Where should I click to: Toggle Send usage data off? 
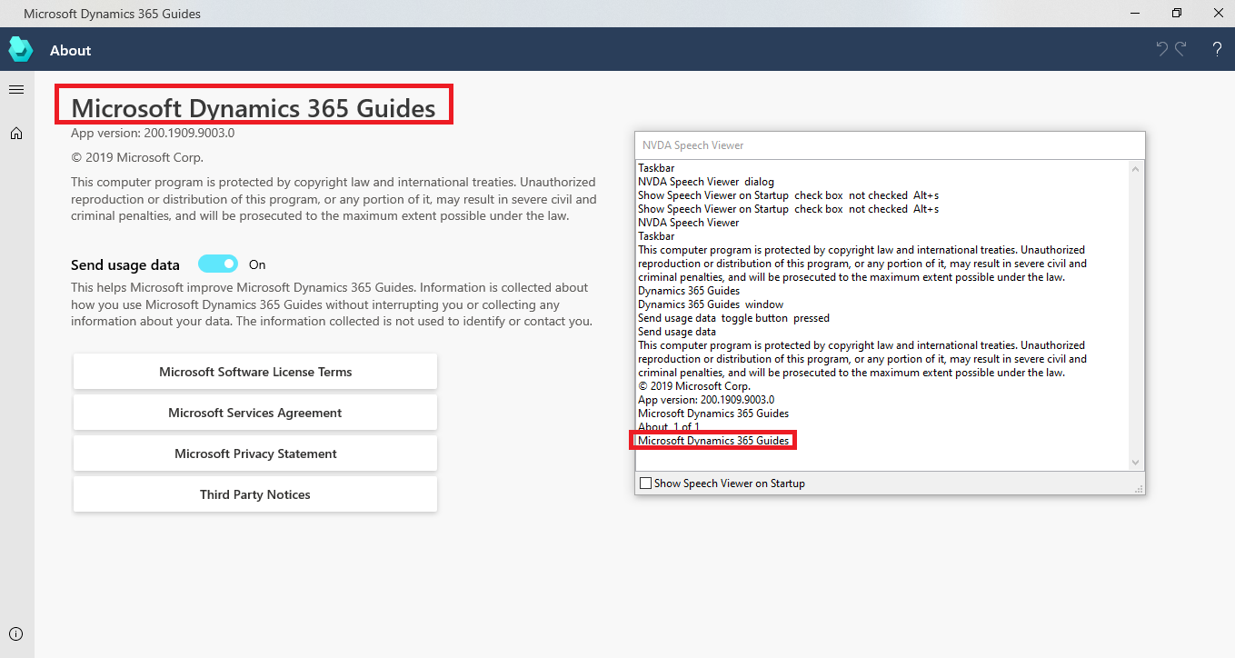click(x=217, y=264)
